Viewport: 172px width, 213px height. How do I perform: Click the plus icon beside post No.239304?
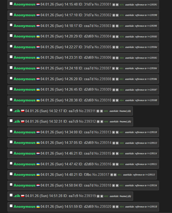tap(114, 37)
